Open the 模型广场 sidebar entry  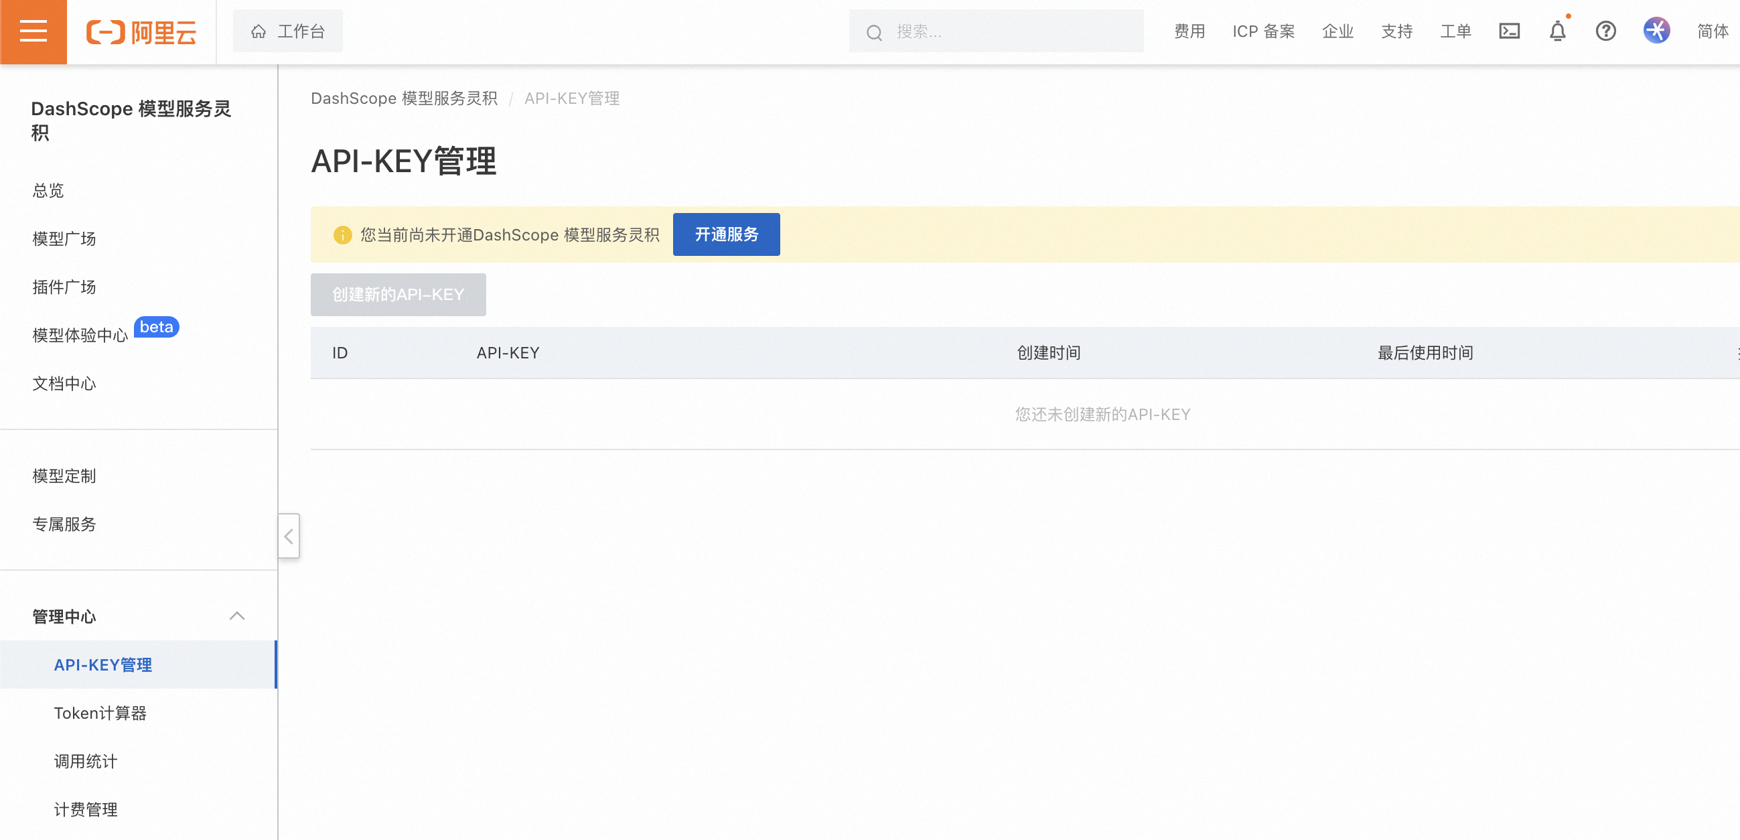point(64,238)
